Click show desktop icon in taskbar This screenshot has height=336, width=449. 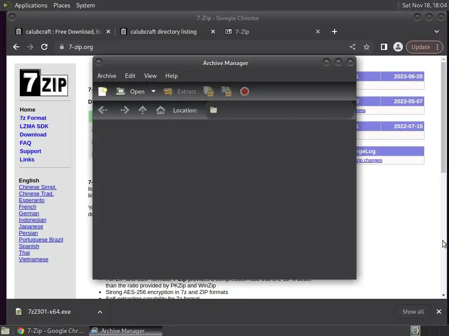pos(5,331)
